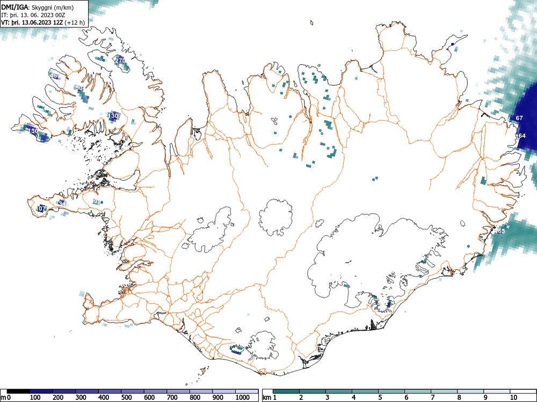
Task: Click the '8' tick on kilometer legend
Action: point(459,398)
